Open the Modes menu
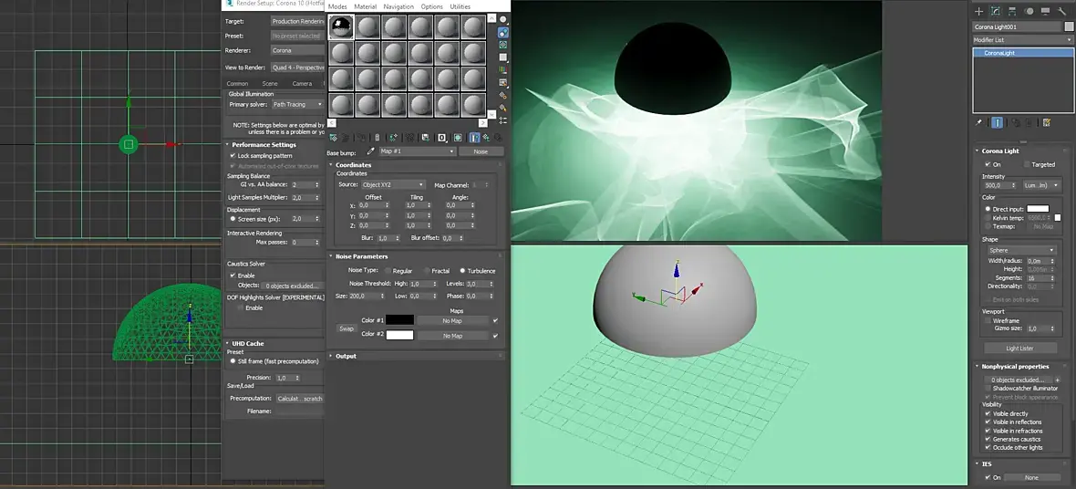This screenshot has height=489, width=1076. pyautogui.click(x=337, y=6)
